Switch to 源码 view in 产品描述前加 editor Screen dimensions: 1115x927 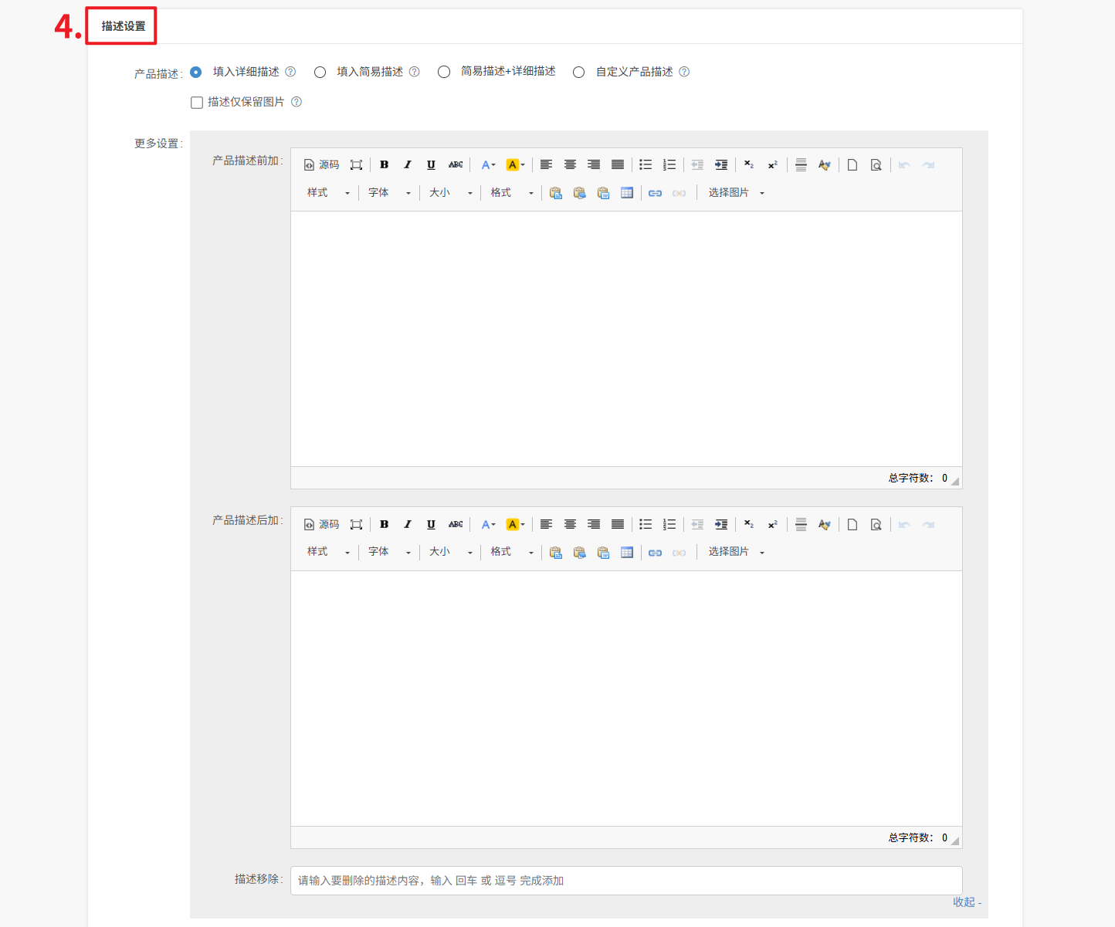322,165
